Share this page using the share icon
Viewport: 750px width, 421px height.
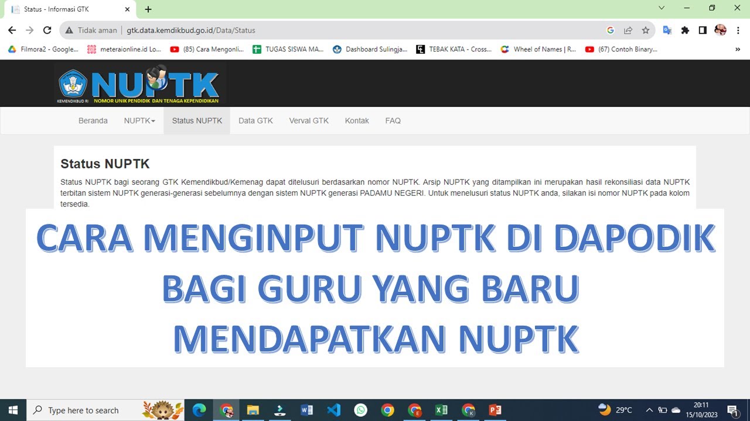tap(628, 30)
